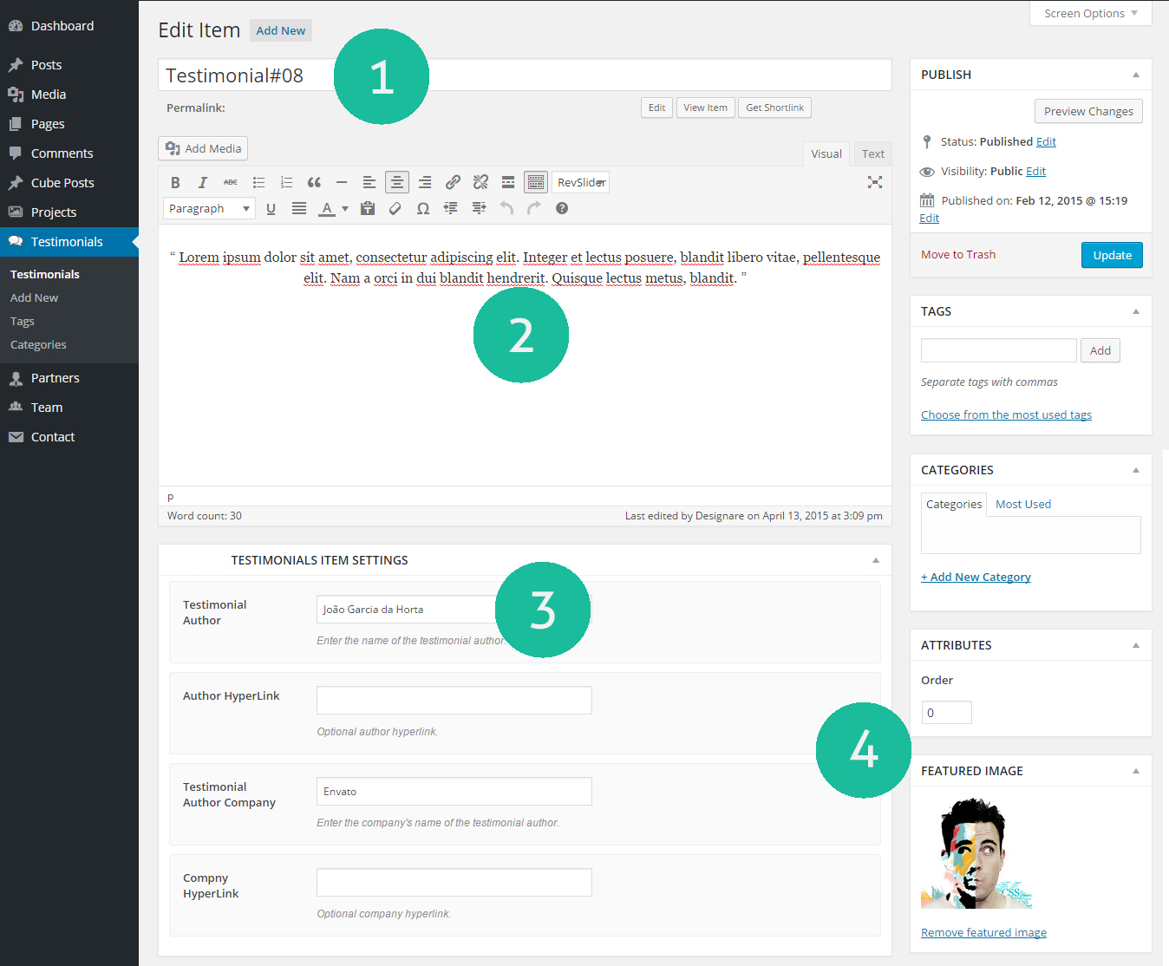Click the italic formatting icon
Viewport: 1169px width, 966px height.
[x=203, y=182]
